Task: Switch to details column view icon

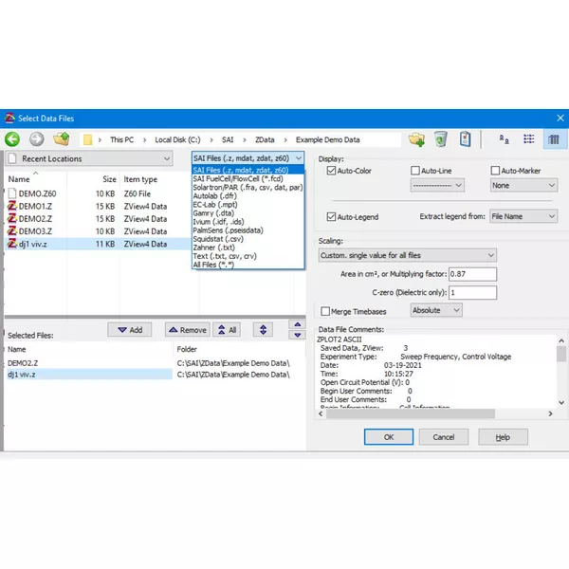Action: (554, 139)
